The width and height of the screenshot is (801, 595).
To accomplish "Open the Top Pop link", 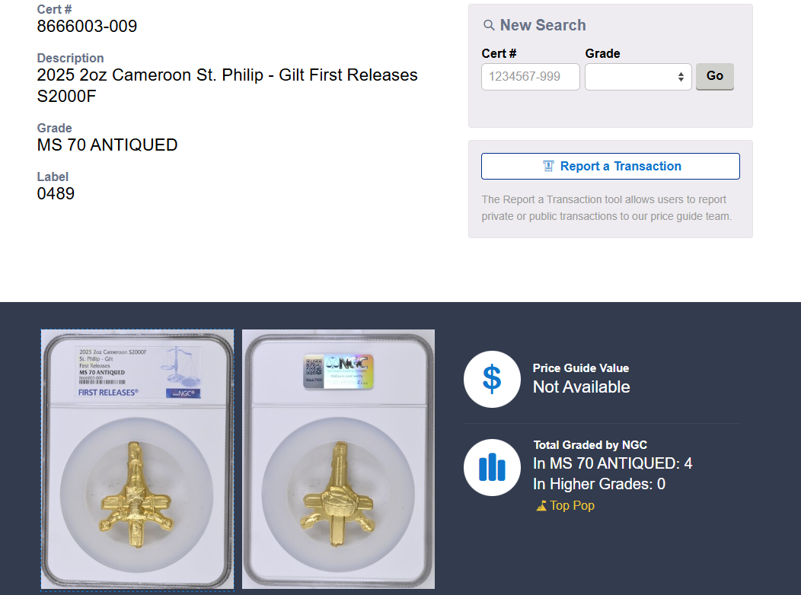I will [572, 506].
